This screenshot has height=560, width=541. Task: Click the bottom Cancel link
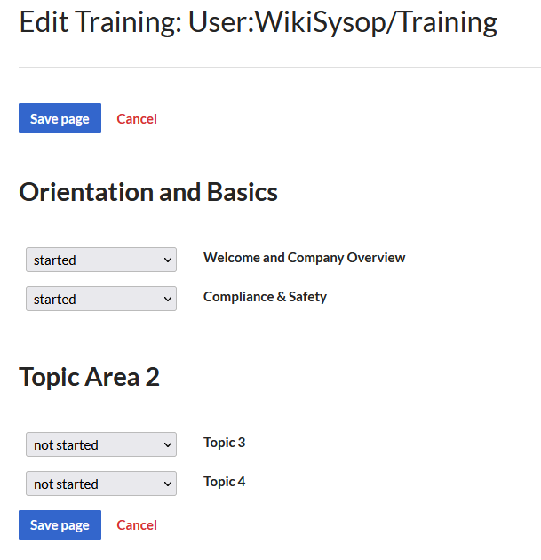click(x=137, y=524)
